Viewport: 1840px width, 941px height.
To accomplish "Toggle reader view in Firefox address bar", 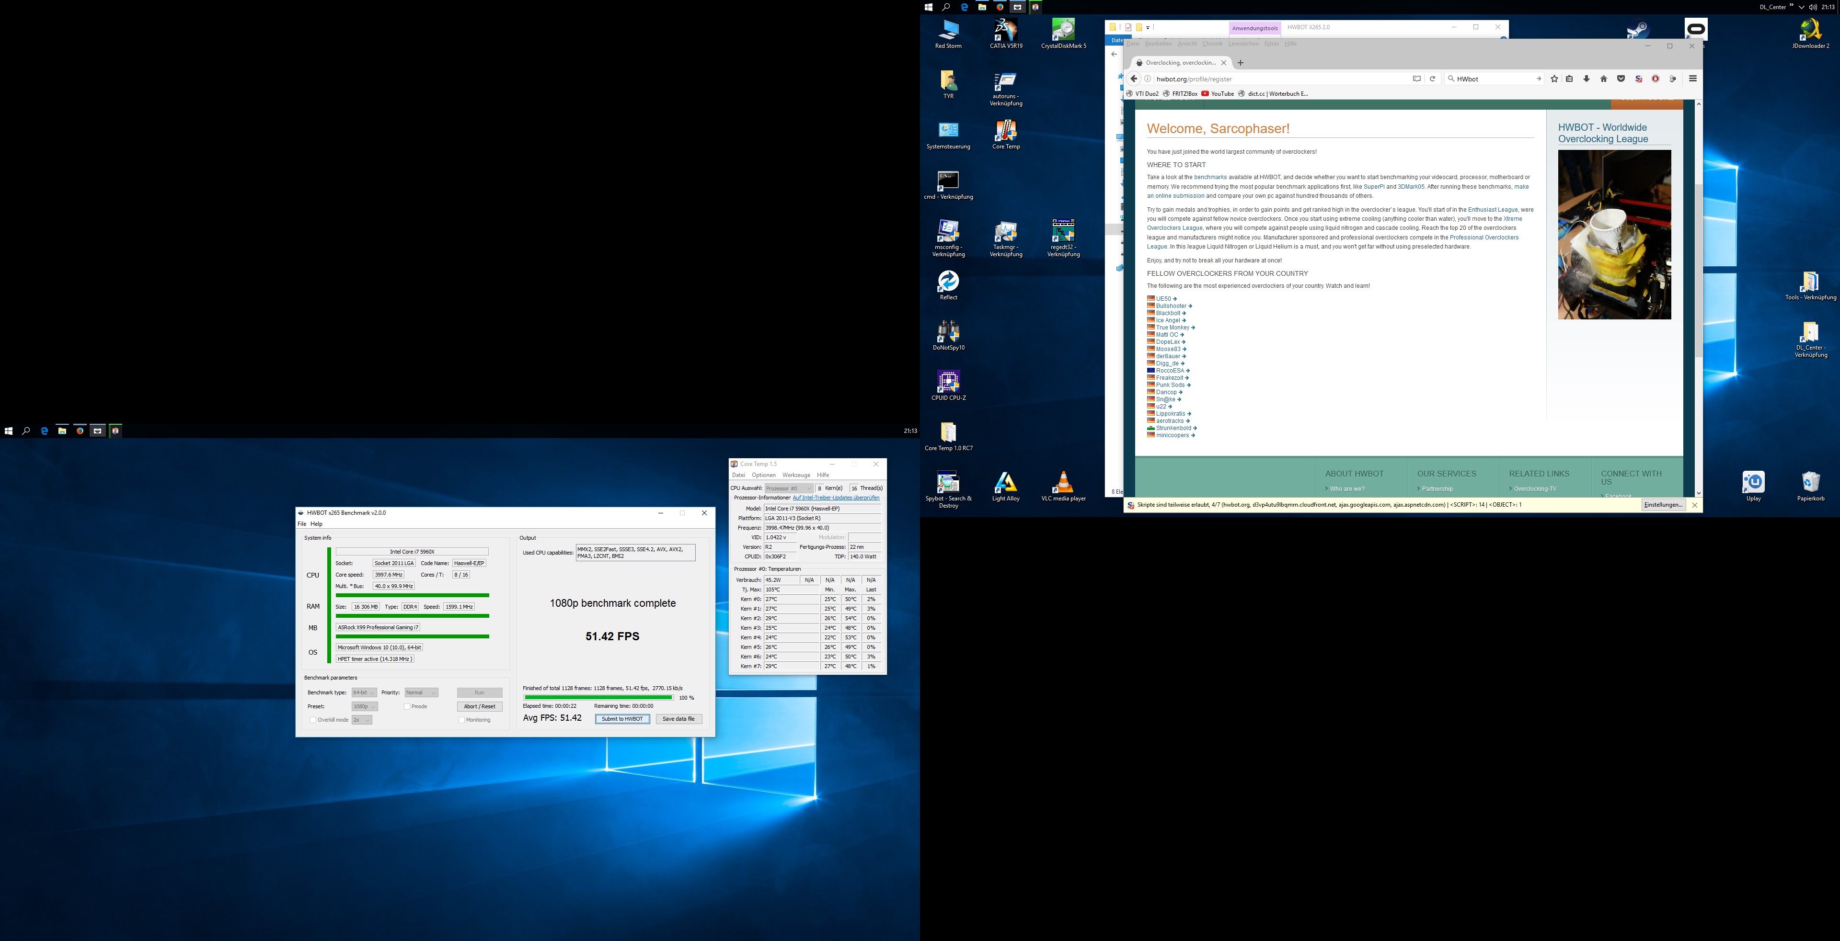I will [x=1416, y=79].
